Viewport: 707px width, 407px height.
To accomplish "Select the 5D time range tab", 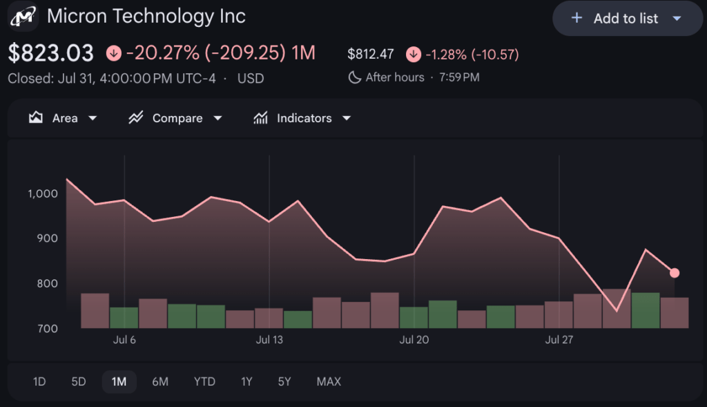I will [79, 381].
